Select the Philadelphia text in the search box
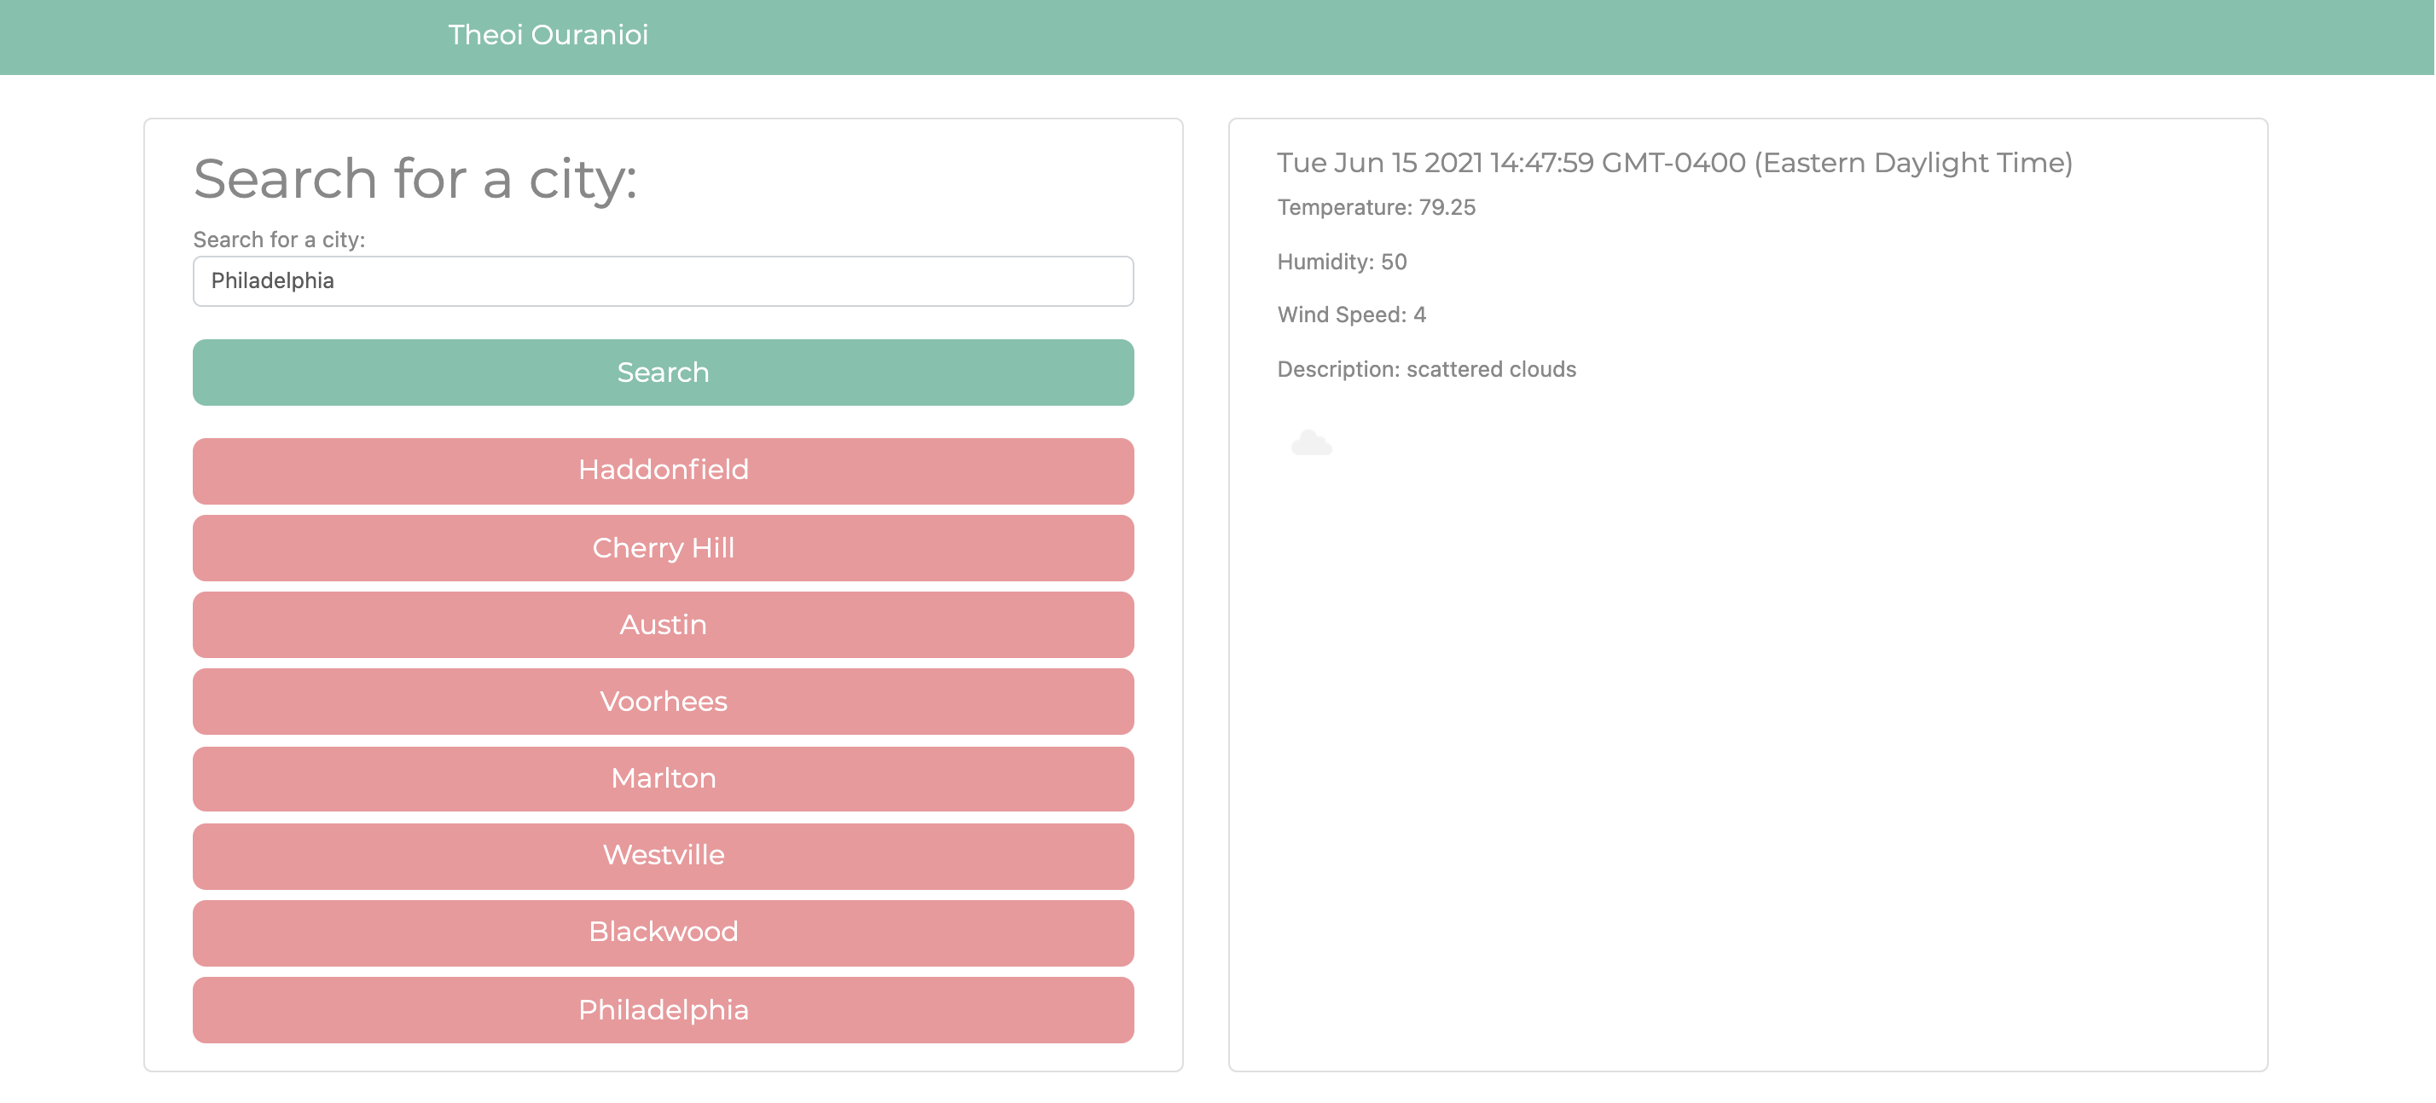The width and height of the screenshot is (2436, 1103). [272, 280]
